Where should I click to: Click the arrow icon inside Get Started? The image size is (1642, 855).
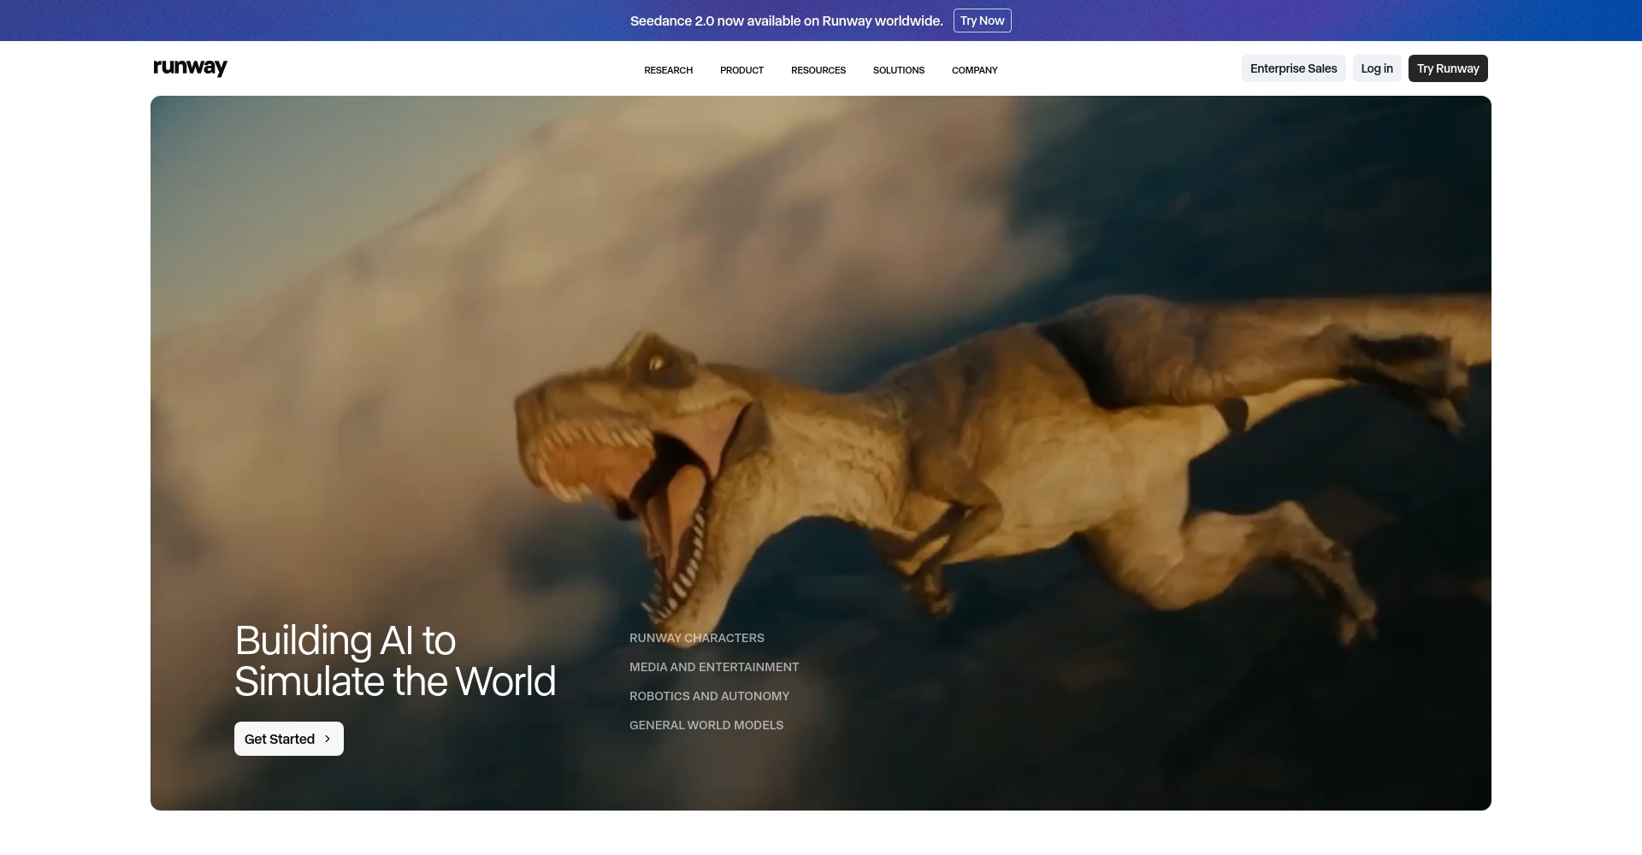pyautogui.click(x=328, y=739)
